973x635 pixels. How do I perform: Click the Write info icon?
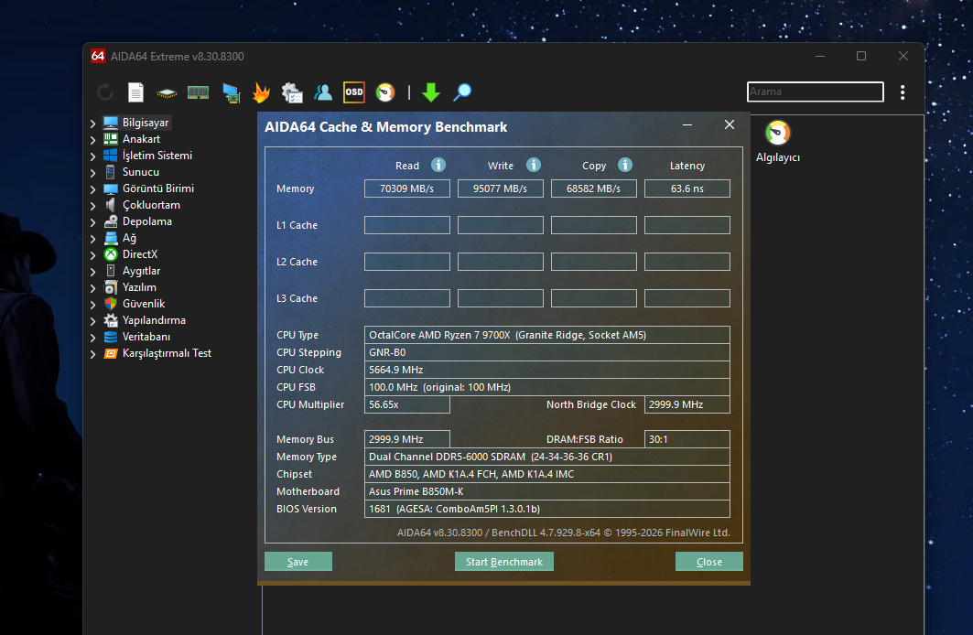point(533,165)
